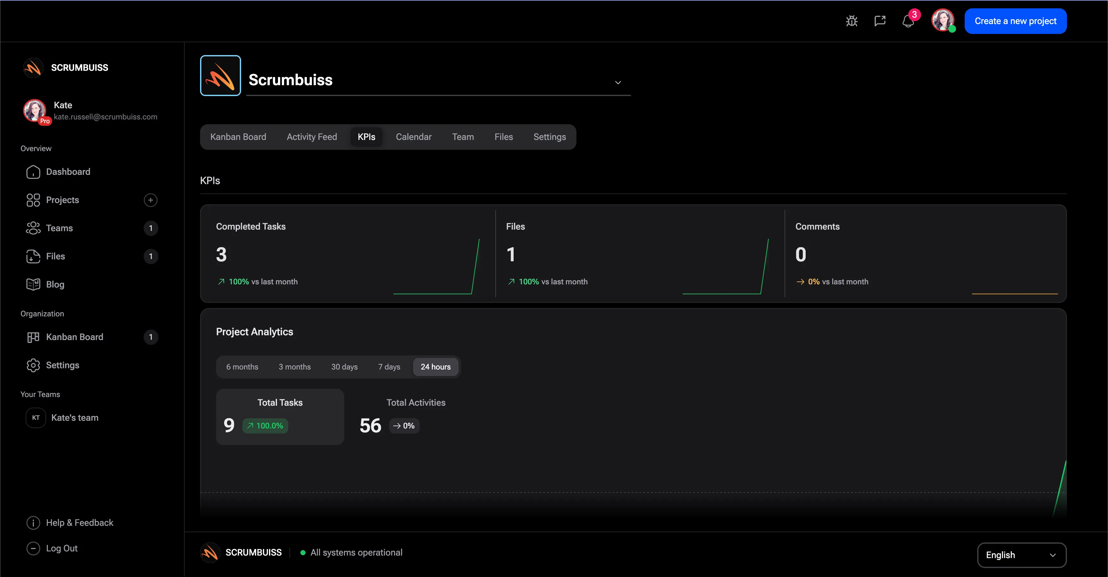Open the English language dropdown
The height and width of the screenshot is (577, 1108).
tap(1021, 555)
